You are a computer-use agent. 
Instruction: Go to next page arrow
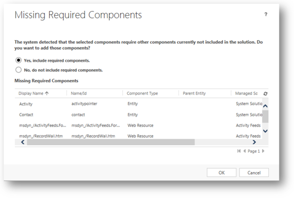click(263, 151)
